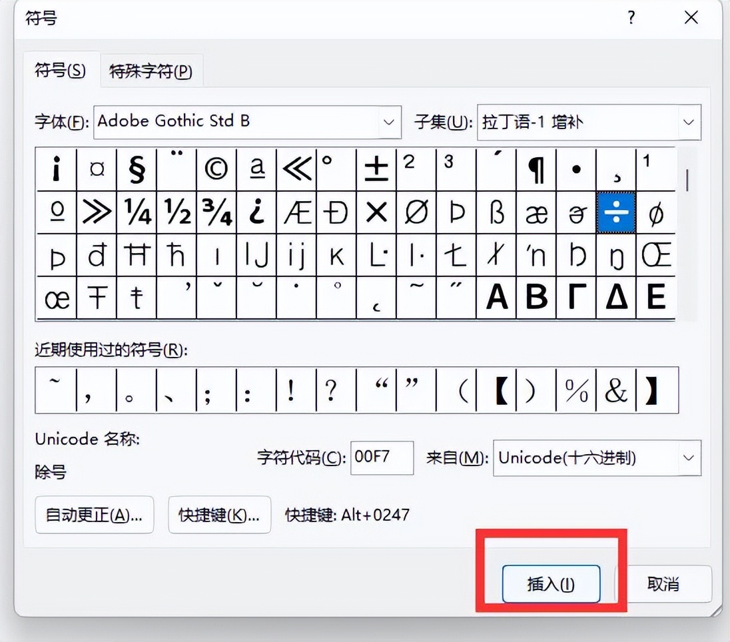
Task: Pick the Greek Delta Δ symbol
Action: (x=616, y=298)
